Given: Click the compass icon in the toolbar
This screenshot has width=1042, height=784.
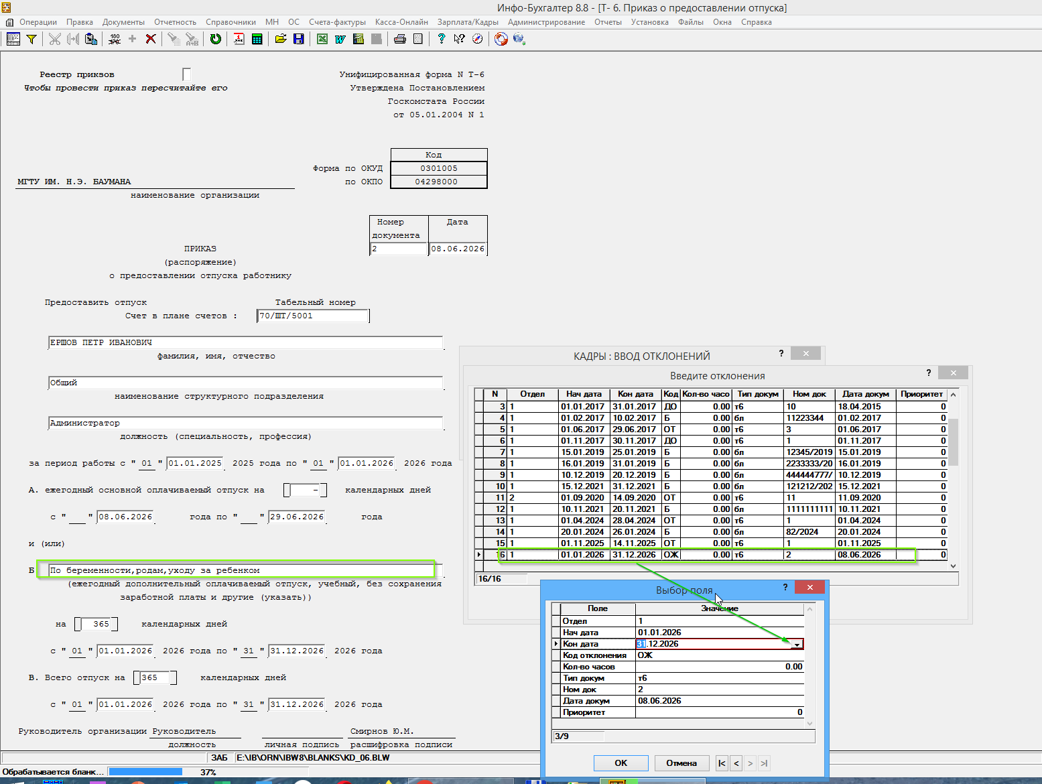Looking at the screenshot, I should point(477,39).
